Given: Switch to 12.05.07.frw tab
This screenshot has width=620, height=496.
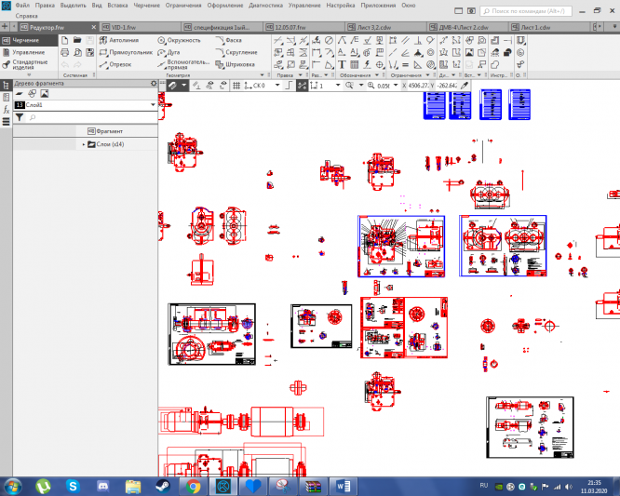Looking at the screenshot, I should click(303, 27).
